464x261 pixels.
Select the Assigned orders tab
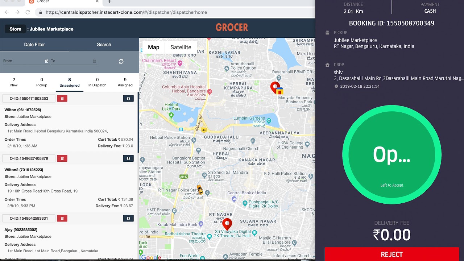tap(125, 82)
